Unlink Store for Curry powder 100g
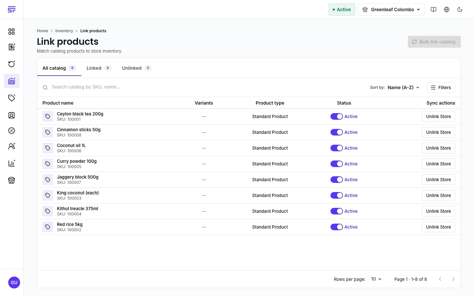474x296 pixels. [x=438, y=164]
